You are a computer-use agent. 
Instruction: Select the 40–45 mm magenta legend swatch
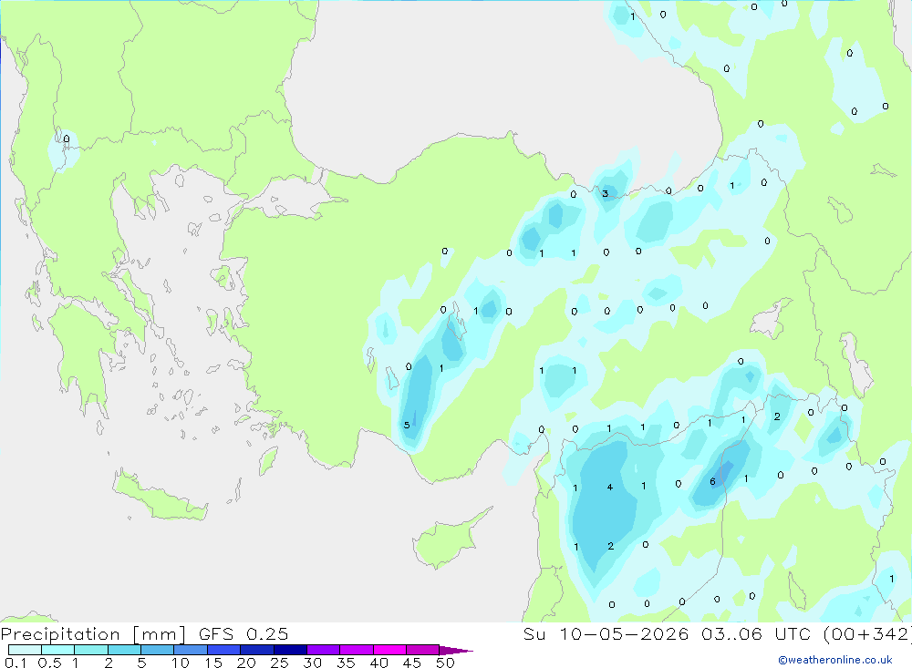(x=389, y=650)
